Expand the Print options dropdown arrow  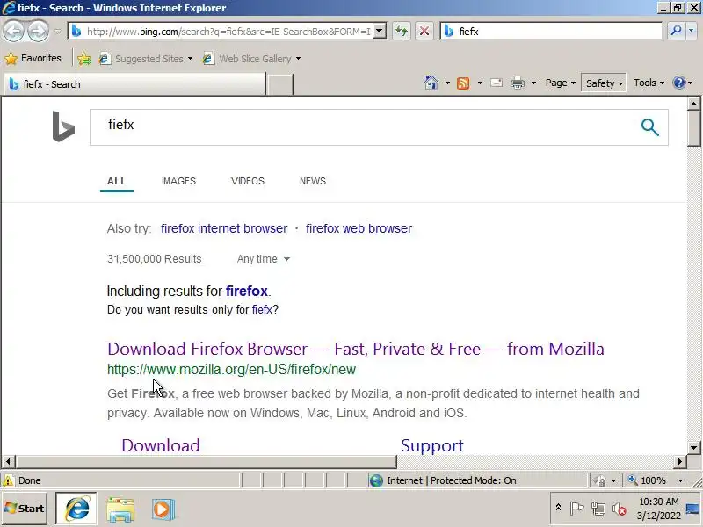tap(533, 83)
